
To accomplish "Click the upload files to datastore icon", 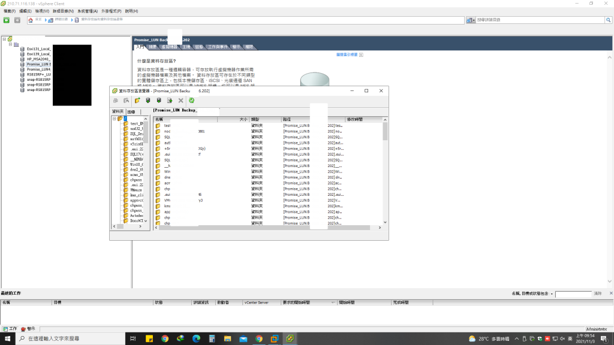I will click(x=148, y=101).
